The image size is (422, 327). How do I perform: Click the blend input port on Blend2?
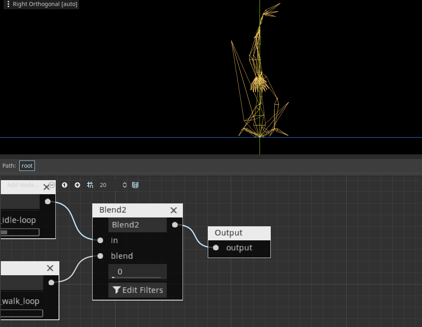coord(100,256)
